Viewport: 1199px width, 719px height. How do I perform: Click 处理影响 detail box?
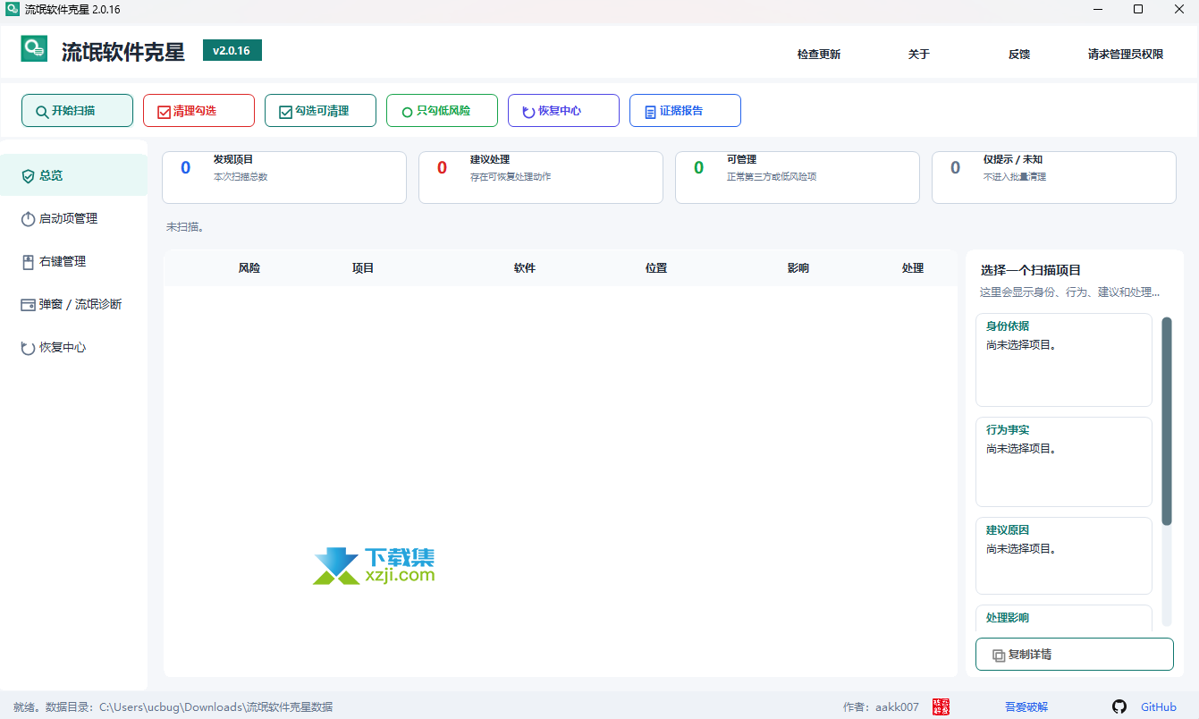point(1064,618)
